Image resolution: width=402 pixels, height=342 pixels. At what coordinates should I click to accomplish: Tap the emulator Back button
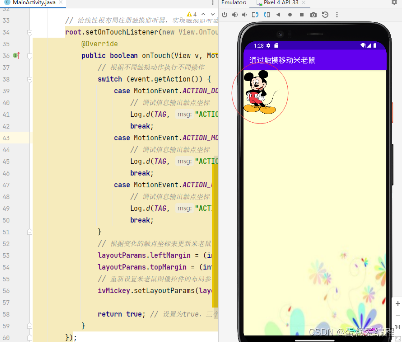click(x=278, y=15)
